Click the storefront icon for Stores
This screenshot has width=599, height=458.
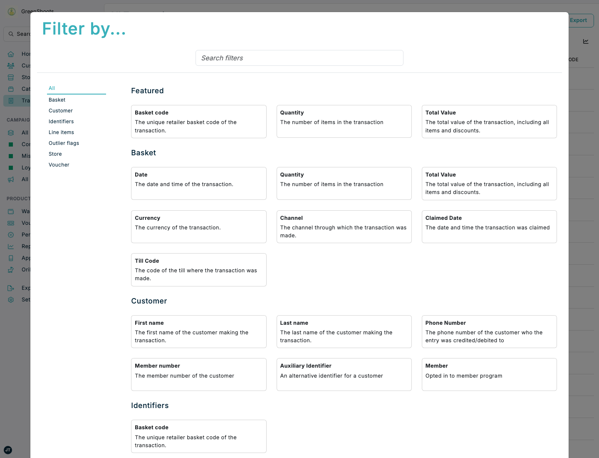point(10,77)
